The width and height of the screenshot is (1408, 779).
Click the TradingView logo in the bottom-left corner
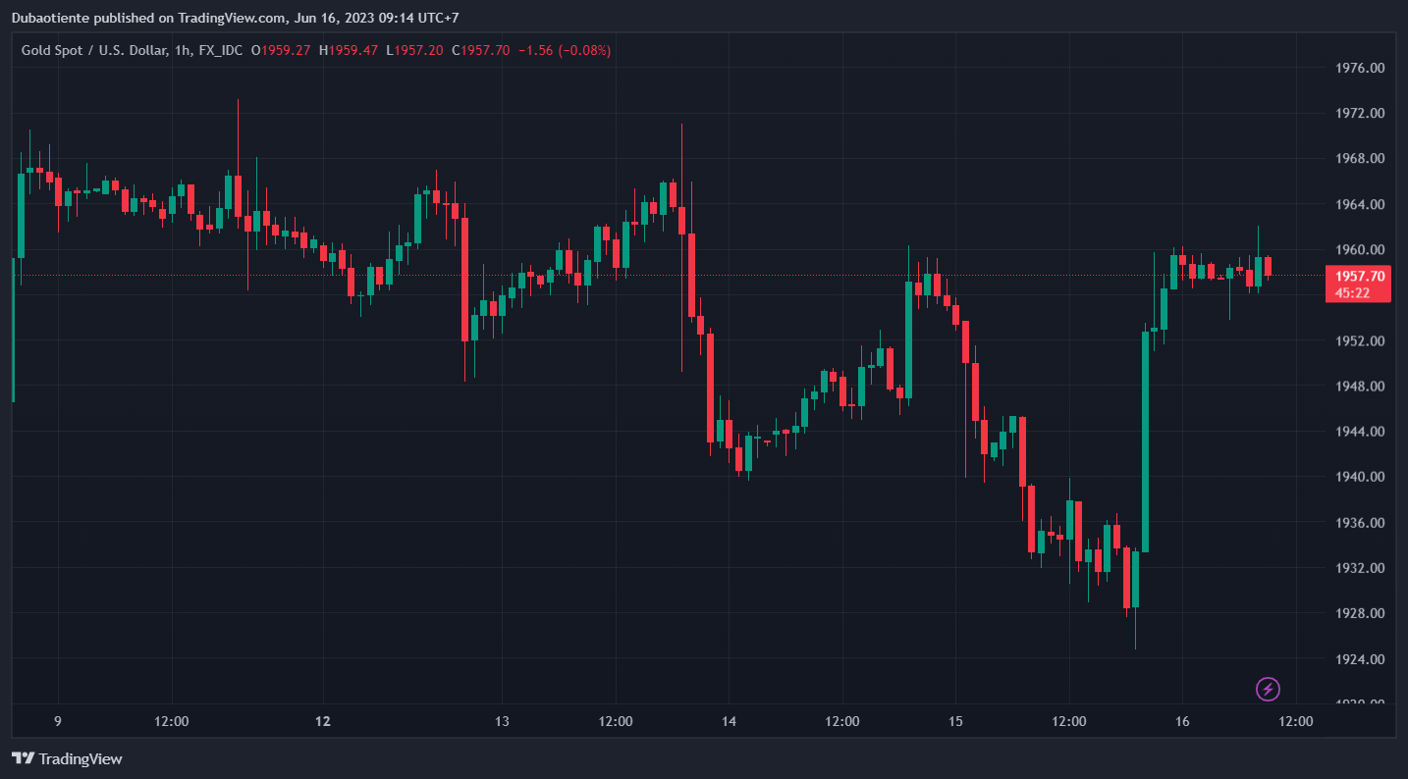[x=67, y=758]
